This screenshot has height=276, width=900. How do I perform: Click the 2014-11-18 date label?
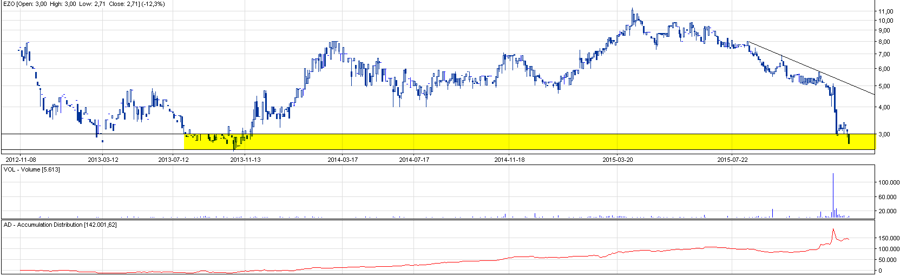509,160
